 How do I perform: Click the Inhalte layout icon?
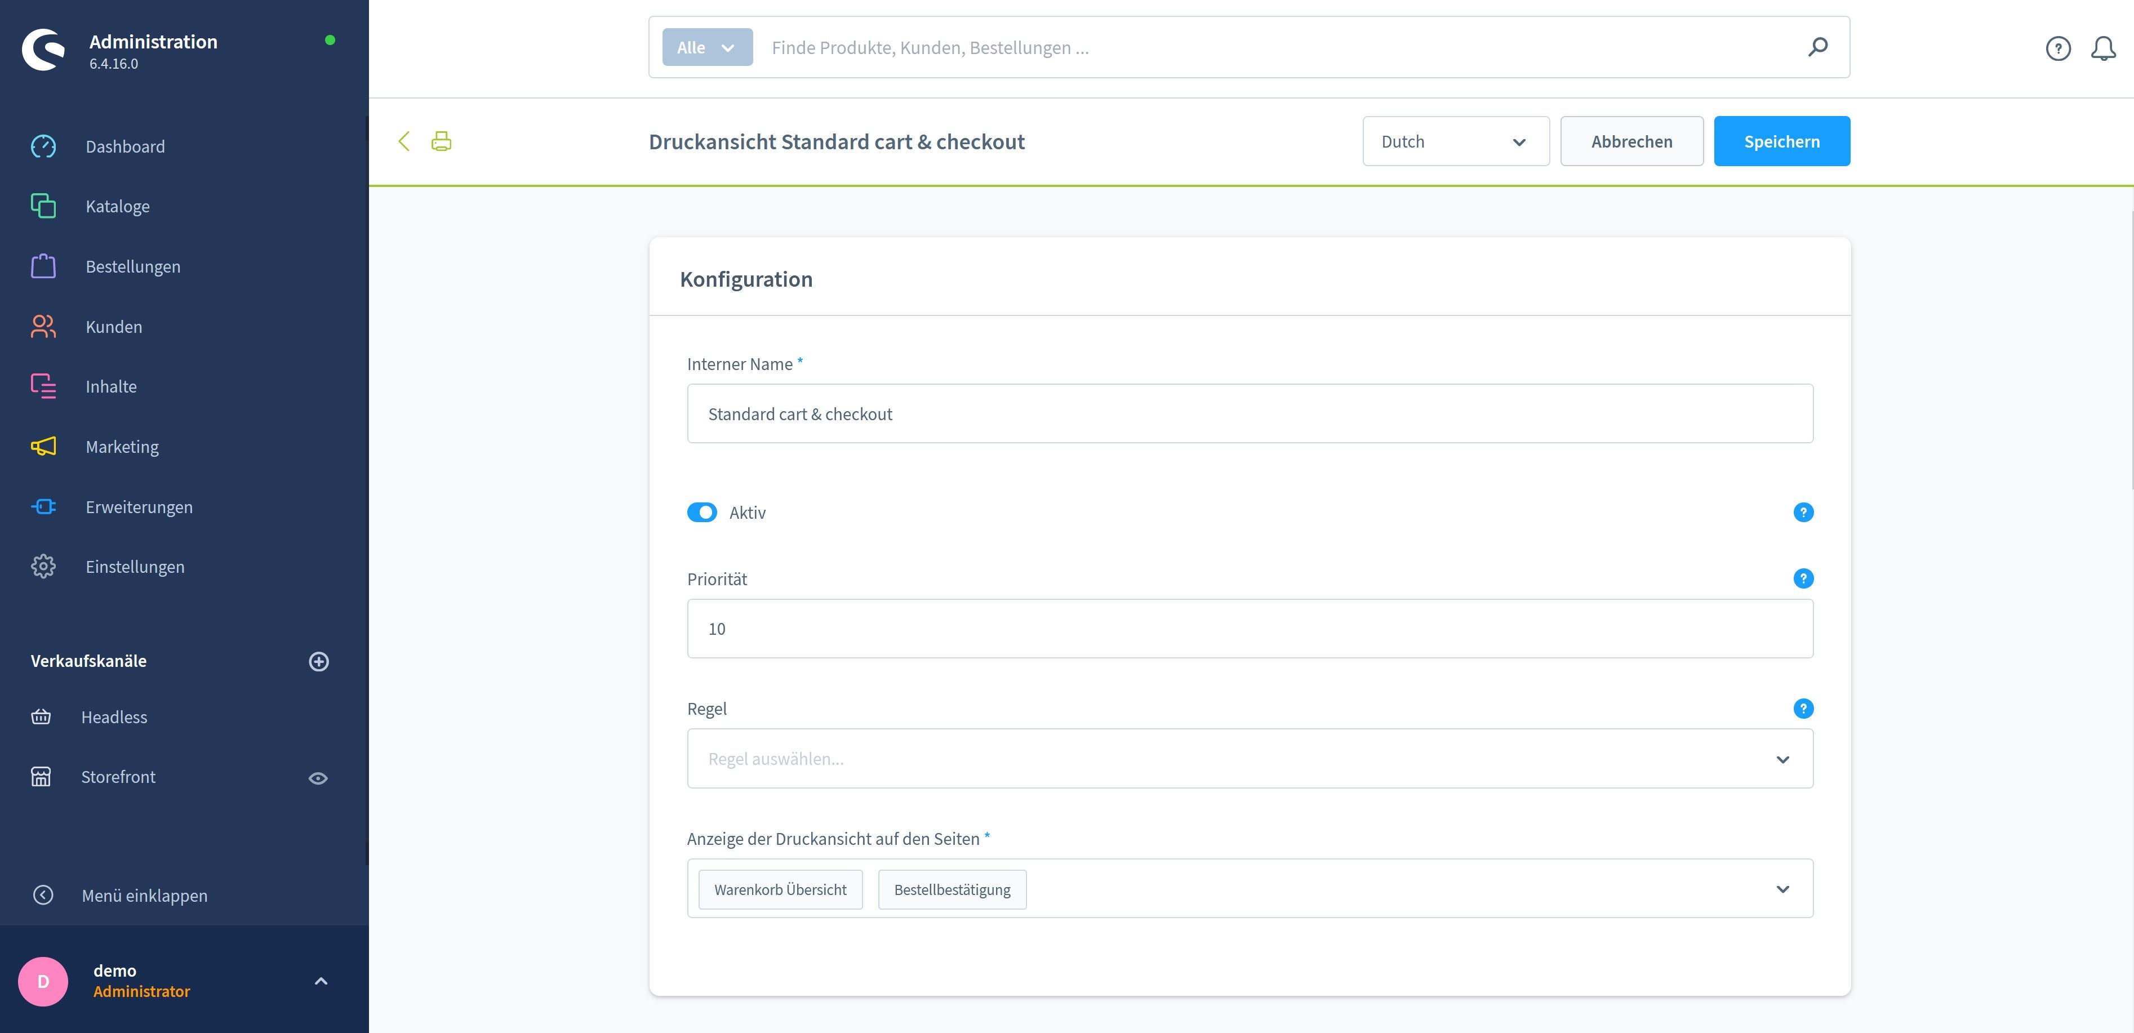[x=43, y=386]
